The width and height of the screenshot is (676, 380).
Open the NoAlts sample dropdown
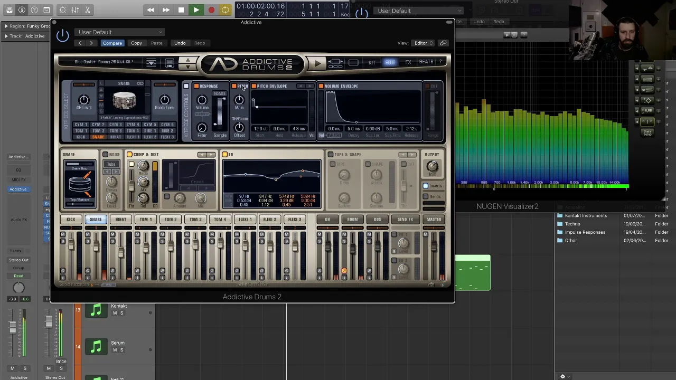(x=219, y=94)
